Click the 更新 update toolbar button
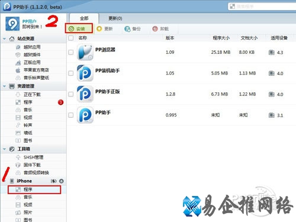 coord(105,29)
